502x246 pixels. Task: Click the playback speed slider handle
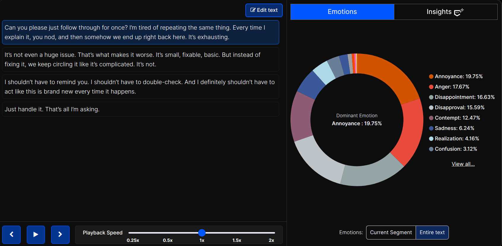pyautogui.click(x=202, y=233)
